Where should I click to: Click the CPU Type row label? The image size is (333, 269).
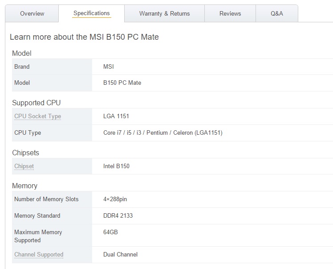[x=28, y=132]
